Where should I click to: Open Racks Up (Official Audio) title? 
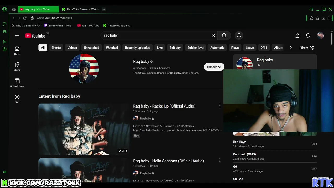pos(164,106)
